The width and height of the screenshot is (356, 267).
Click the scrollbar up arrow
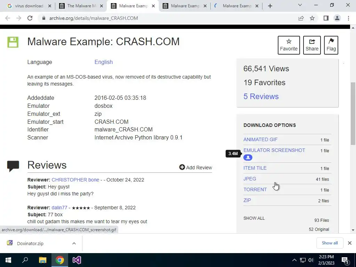coord(353,28)
